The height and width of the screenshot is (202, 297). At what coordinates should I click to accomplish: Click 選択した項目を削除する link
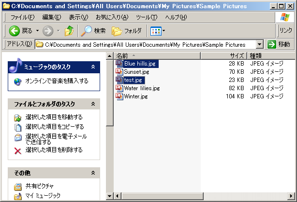point(54,150)
